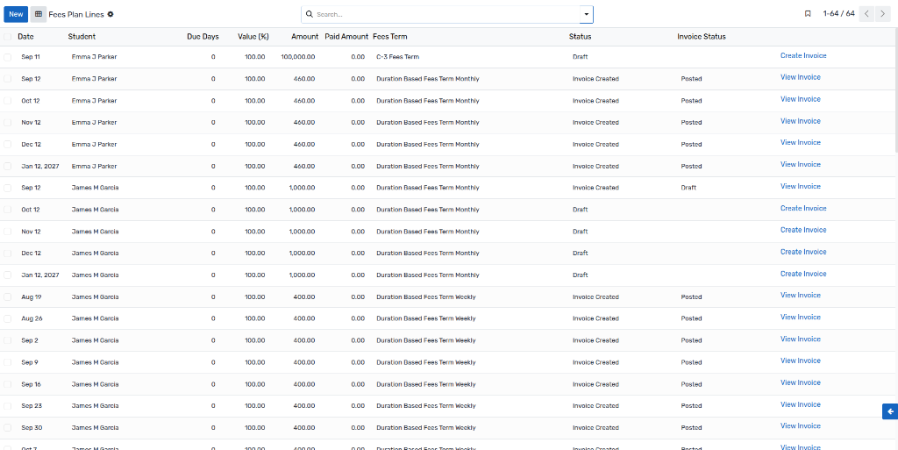Click the Sep 9 date cell

(x=30, y=362)
